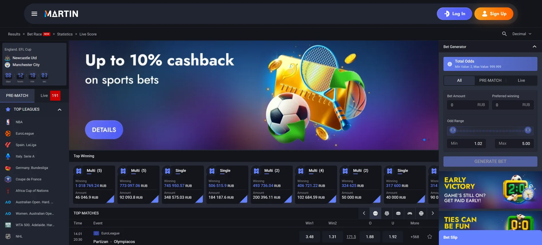
Task: Collapse the TOP LEAGUES section
Action: [x=60, y=109]
